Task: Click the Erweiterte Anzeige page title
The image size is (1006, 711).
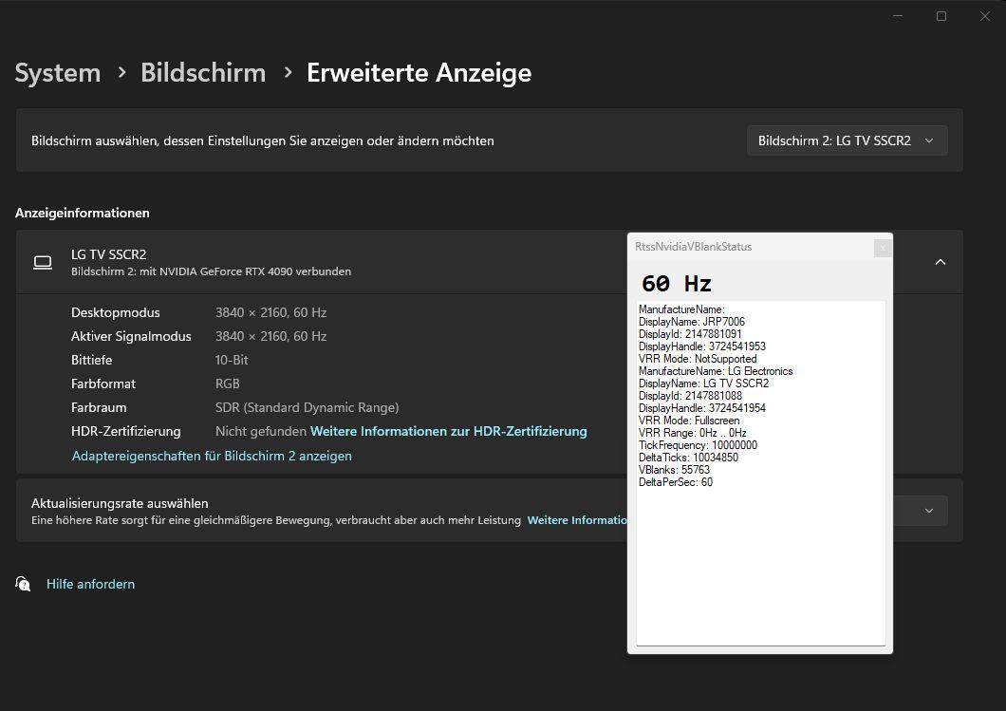Action: coord(419,72)
